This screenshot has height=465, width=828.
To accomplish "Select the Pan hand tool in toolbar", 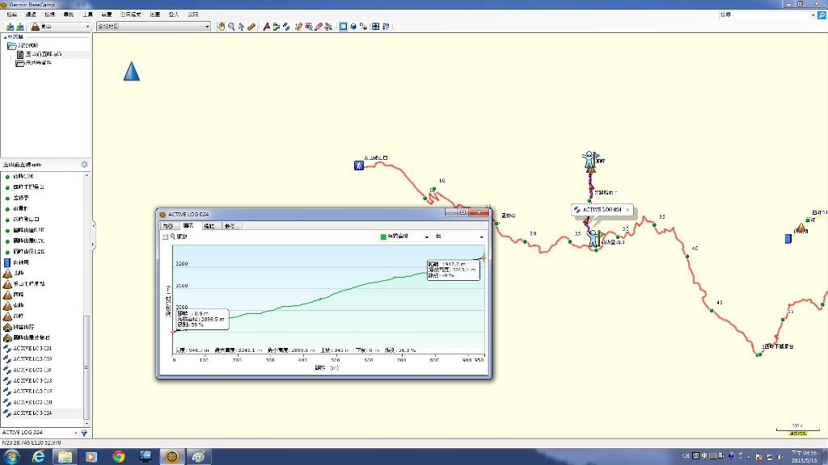I will click(x=222, y=27).
